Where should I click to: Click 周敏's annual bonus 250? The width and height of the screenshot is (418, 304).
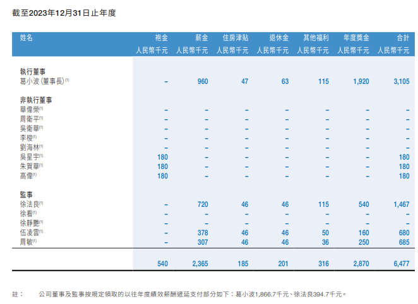tap(364, 242)
